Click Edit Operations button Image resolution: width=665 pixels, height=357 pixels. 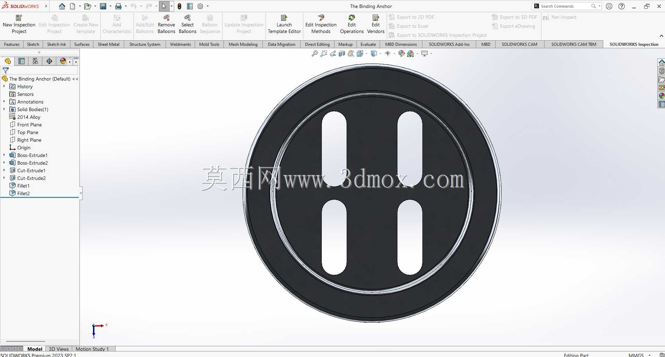pos(352,24)
